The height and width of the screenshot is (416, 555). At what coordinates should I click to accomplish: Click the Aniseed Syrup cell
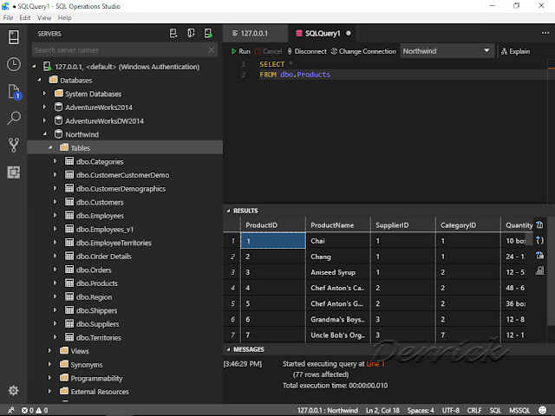[x=338, y=272]
